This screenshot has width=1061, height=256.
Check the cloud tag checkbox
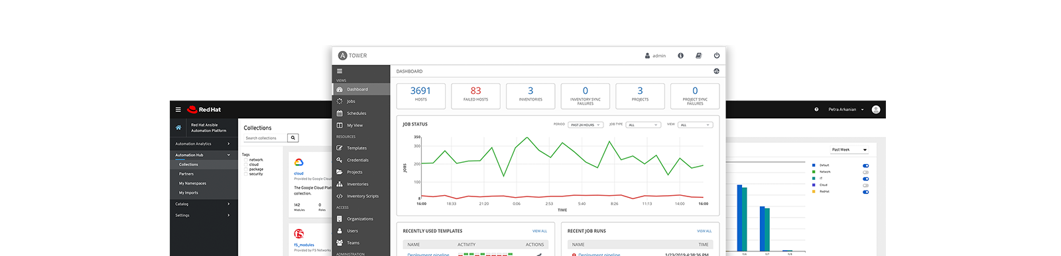point(245,165)
